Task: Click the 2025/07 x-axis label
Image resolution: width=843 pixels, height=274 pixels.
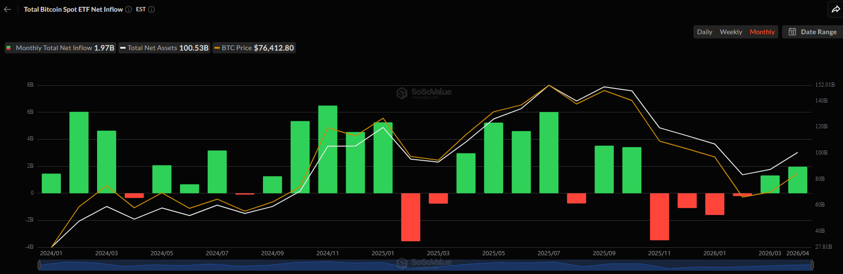Action: click(x=549, y=253)
